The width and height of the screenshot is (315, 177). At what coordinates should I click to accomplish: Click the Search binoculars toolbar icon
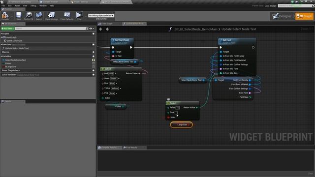[39, 15]
